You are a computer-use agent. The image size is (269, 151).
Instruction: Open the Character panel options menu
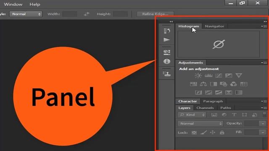click(x=264, y=102)
